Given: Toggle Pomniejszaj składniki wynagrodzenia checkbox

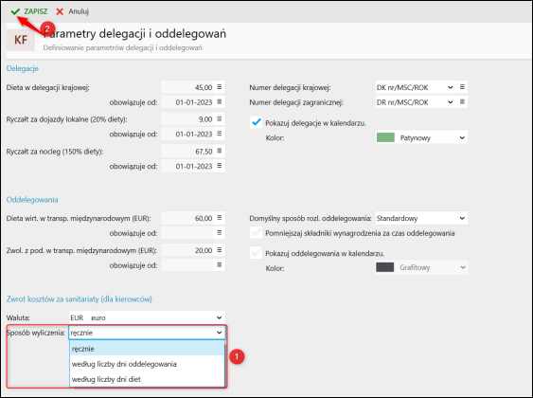Looking at the screenshot, I should [256, 233].
